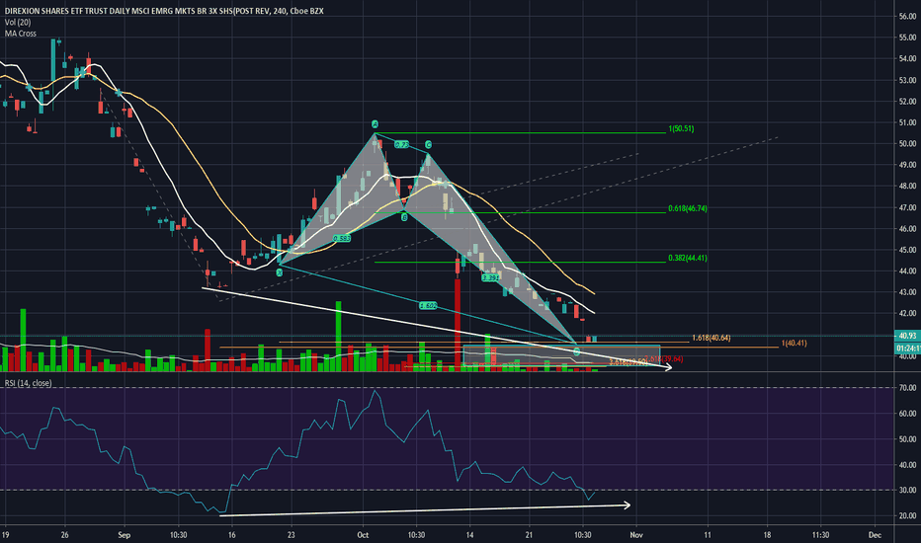
Task: Click the 50.00 price axis label
Action: [x=907, y=144]
